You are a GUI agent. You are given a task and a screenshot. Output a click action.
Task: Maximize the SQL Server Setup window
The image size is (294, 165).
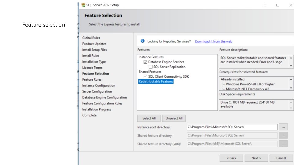click(278, 5)
